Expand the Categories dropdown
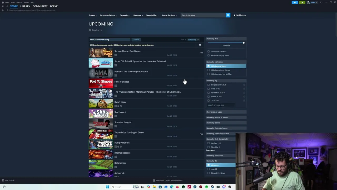 (125, 15)
